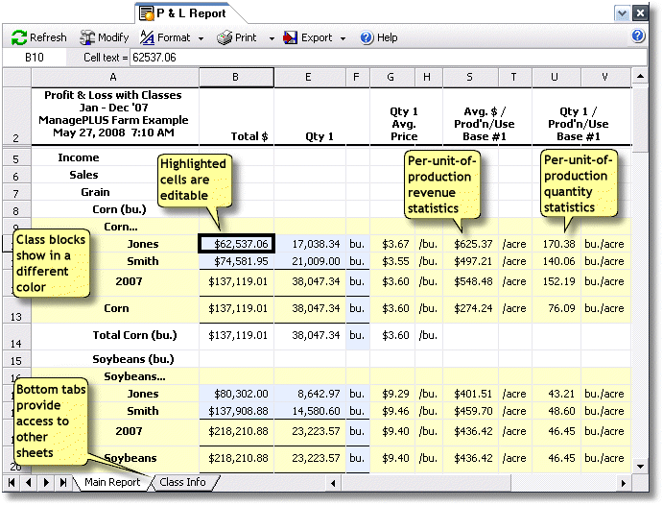Select the Jones corn total cell $62,537.06
663x506 pixels.
[x=237, y=244]
